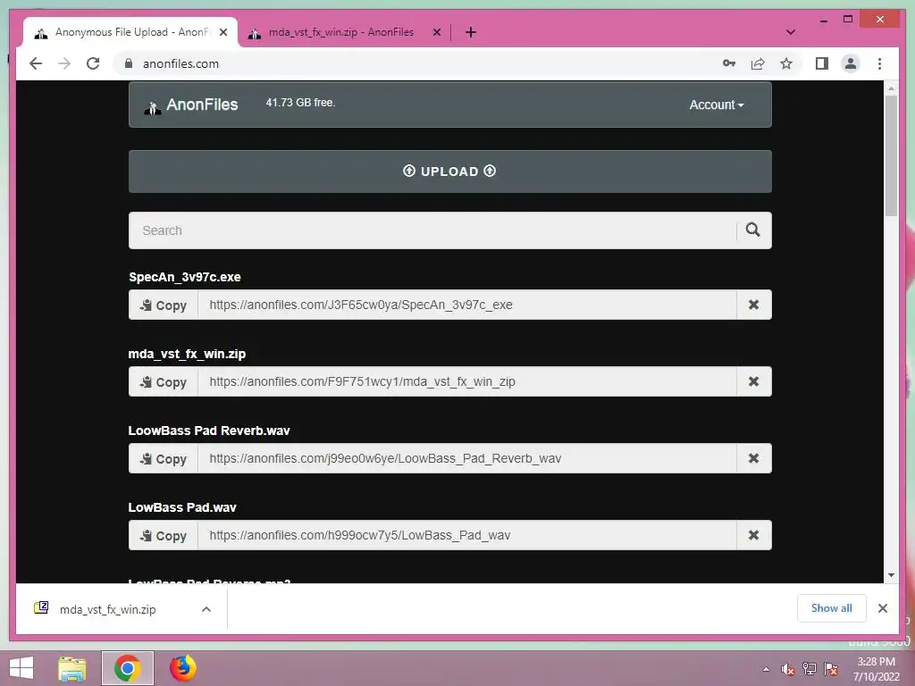Open the Chrome profile avatar
Screen dimensions: 915x686
pos(851,63)
